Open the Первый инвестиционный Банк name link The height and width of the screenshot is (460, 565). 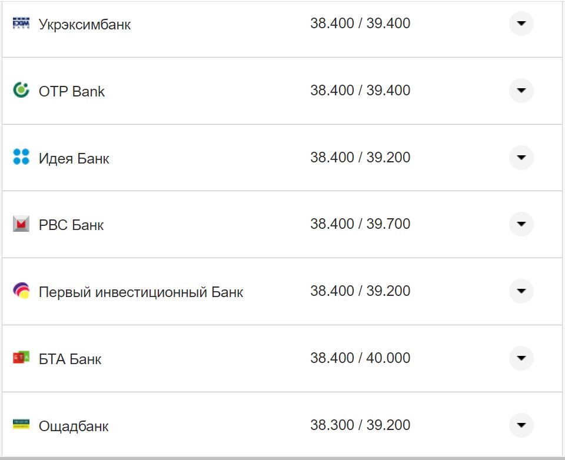(x=141, y=292)
